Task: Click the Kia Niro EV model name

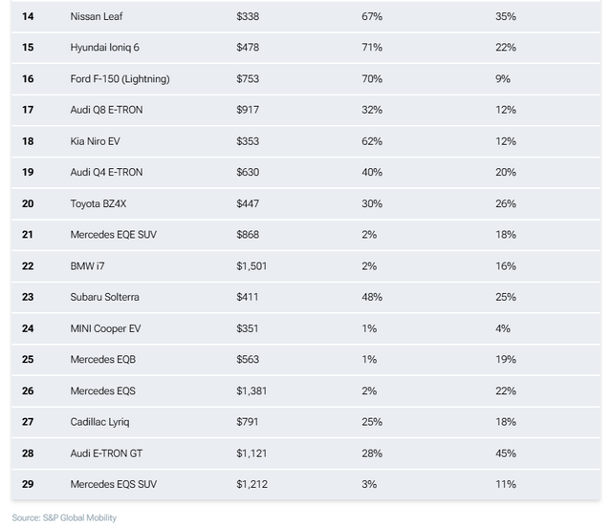Action: click(x=96, y=141)
